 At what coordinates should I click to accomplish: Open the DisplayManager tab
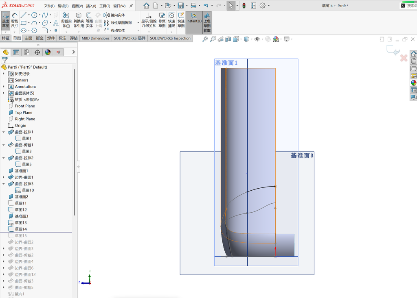(x=48, y=52)
